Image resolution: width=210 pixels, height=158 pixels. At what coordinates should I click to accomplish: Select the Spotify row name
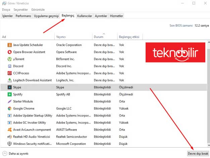(18, 94)
